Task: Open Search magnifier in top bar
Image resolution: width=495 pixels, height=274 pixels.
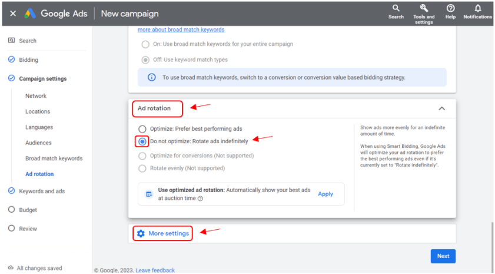Action: click(x=396, y=8)
